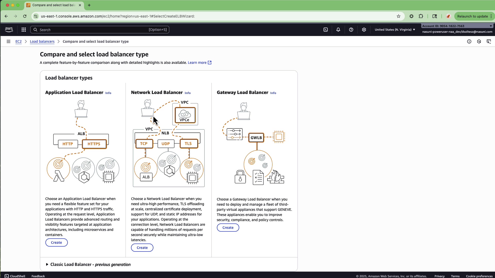Open the notifications bell
This screenshot has width=495, height=278.
pyautogui.click(x=338, y=30)
